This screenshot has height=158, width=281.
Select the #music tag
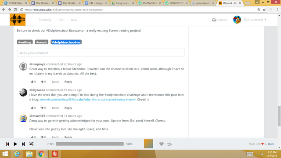tap(42, 42)
